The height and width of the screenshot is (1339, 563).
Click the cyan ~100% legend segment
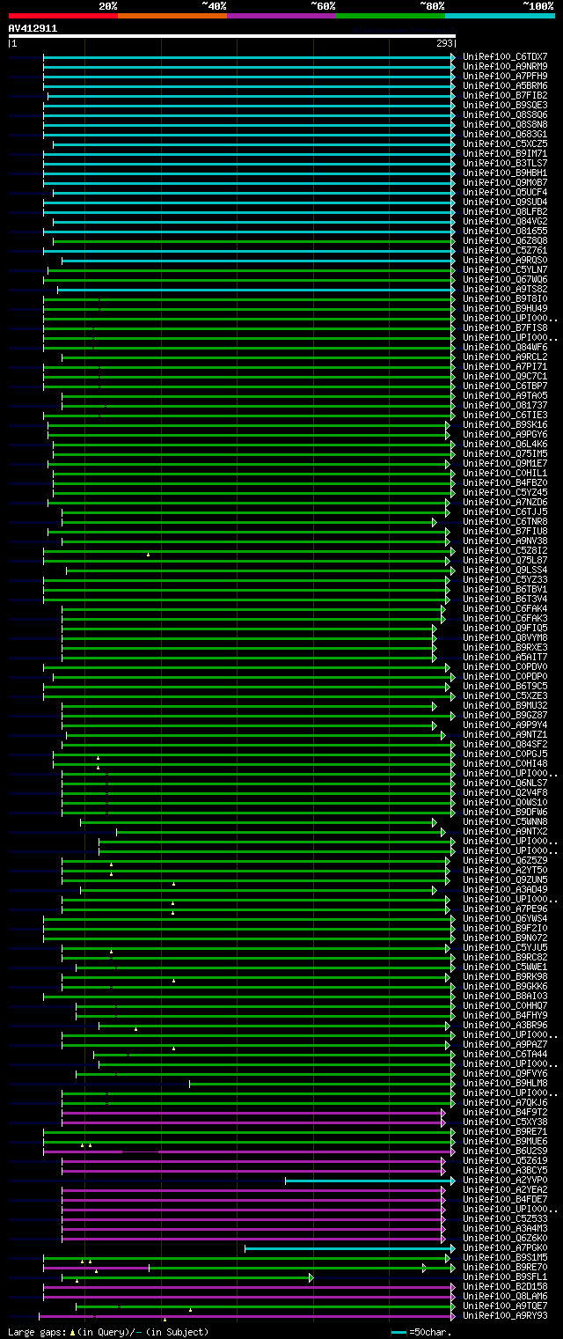(x=500, y=15)
